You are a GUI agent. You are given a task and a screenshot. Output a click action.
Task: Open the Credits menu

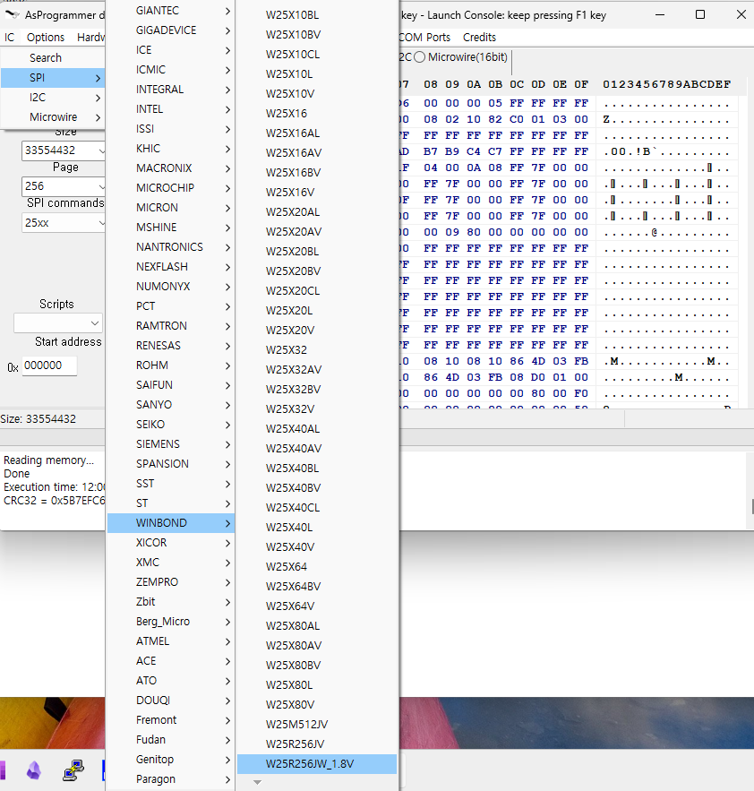479,38
